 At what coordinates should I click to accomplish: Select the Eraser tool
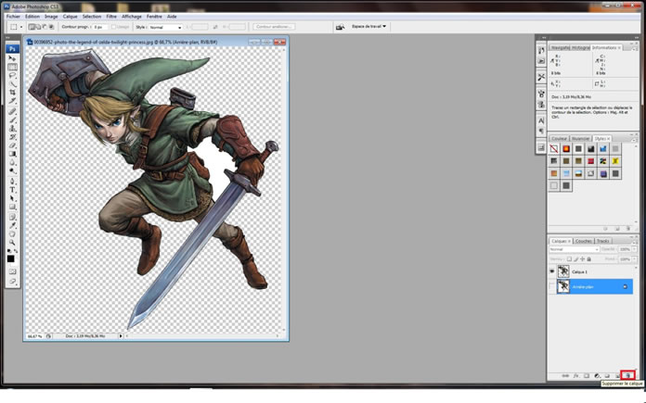[x=12, y=145]
